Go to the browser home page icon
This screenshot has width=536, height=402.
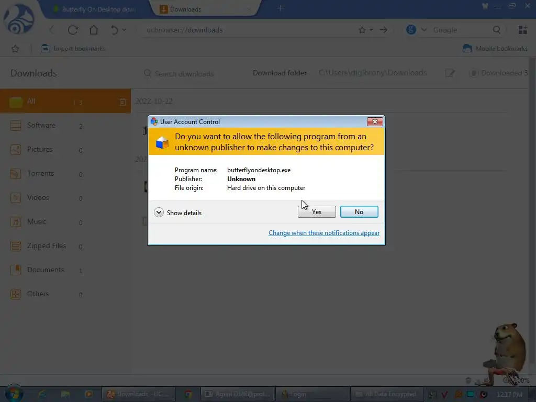point(93,30)
